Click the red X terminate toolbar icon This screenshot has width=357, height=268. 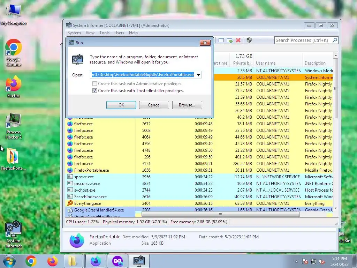click(x=238, y=40)
